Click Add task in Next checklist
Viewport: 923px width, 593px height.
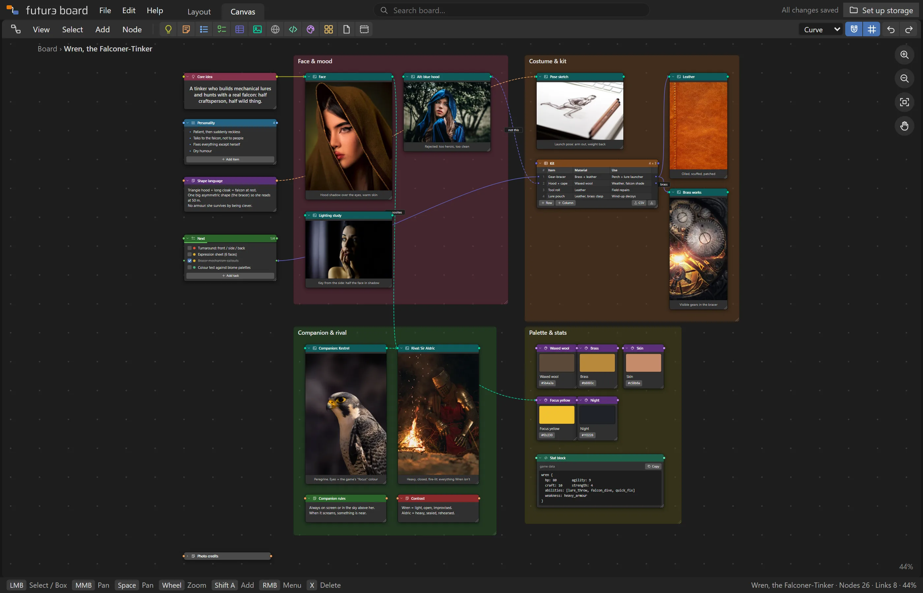click(x=230, y=276)
